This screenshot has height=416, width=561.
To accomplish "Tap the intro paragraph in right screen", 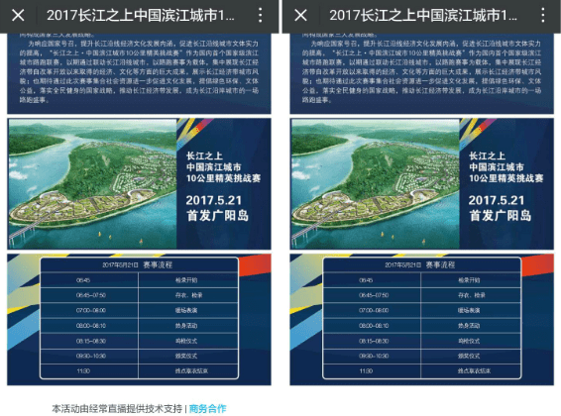I will click(421, 71).
